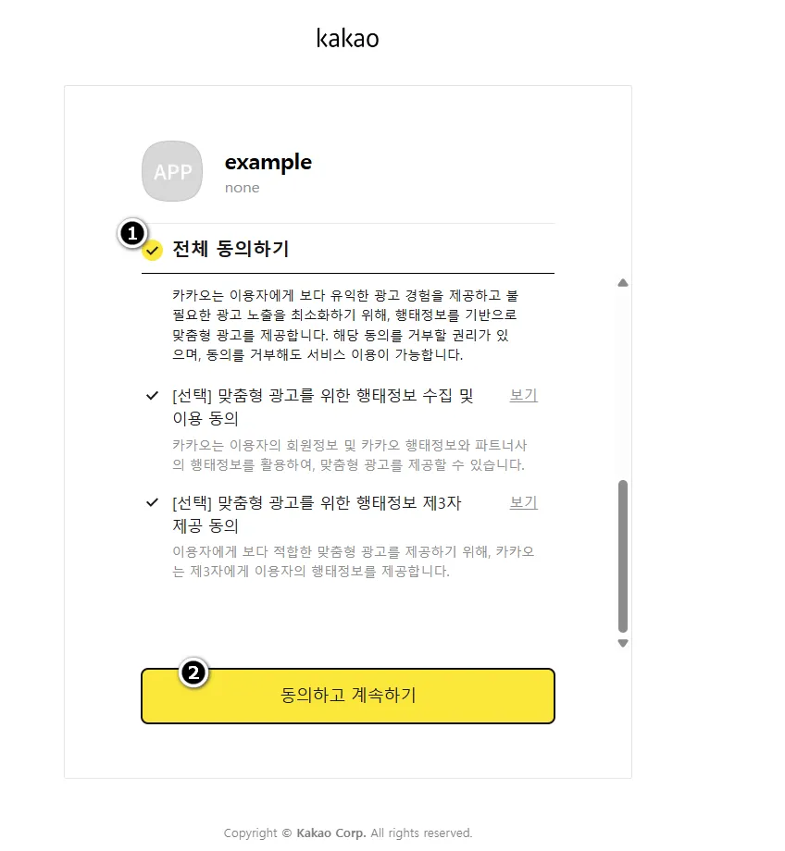Viewport: 785px width, 851px height.
Task: Open 보기 link for 제3자 제공 동의
Action: point(524,502)
